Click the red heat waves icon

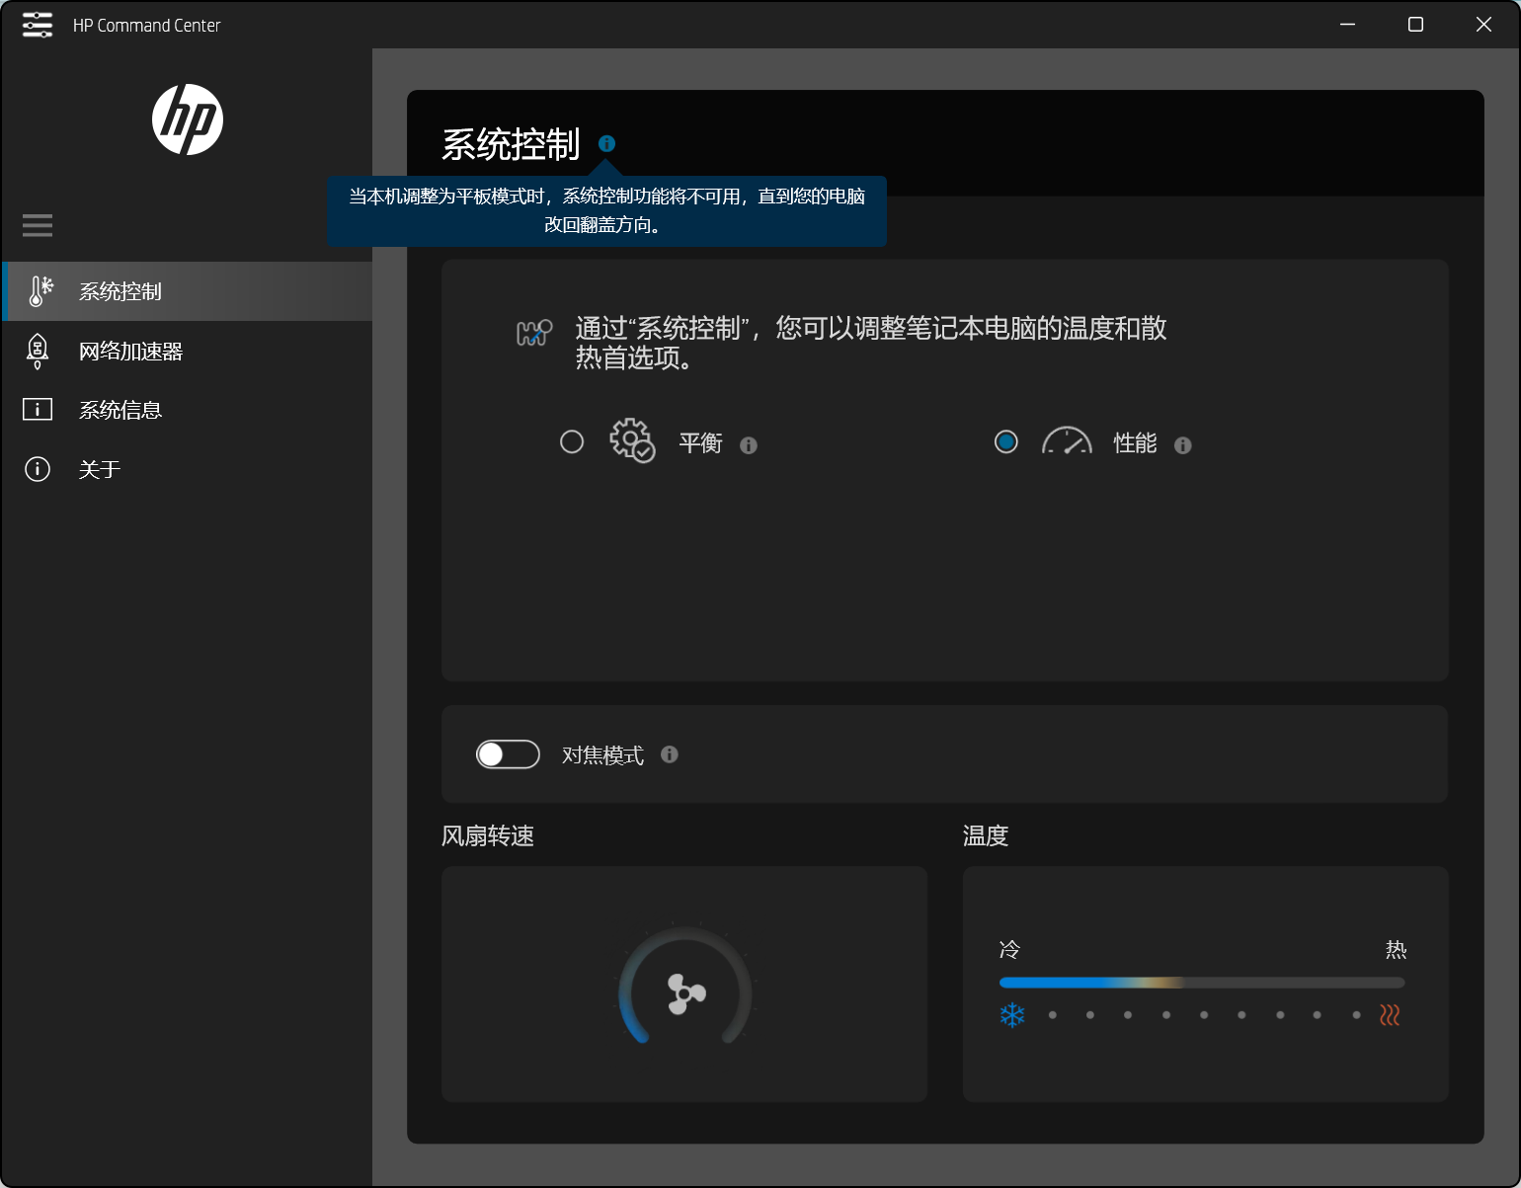[1390, 1015]
